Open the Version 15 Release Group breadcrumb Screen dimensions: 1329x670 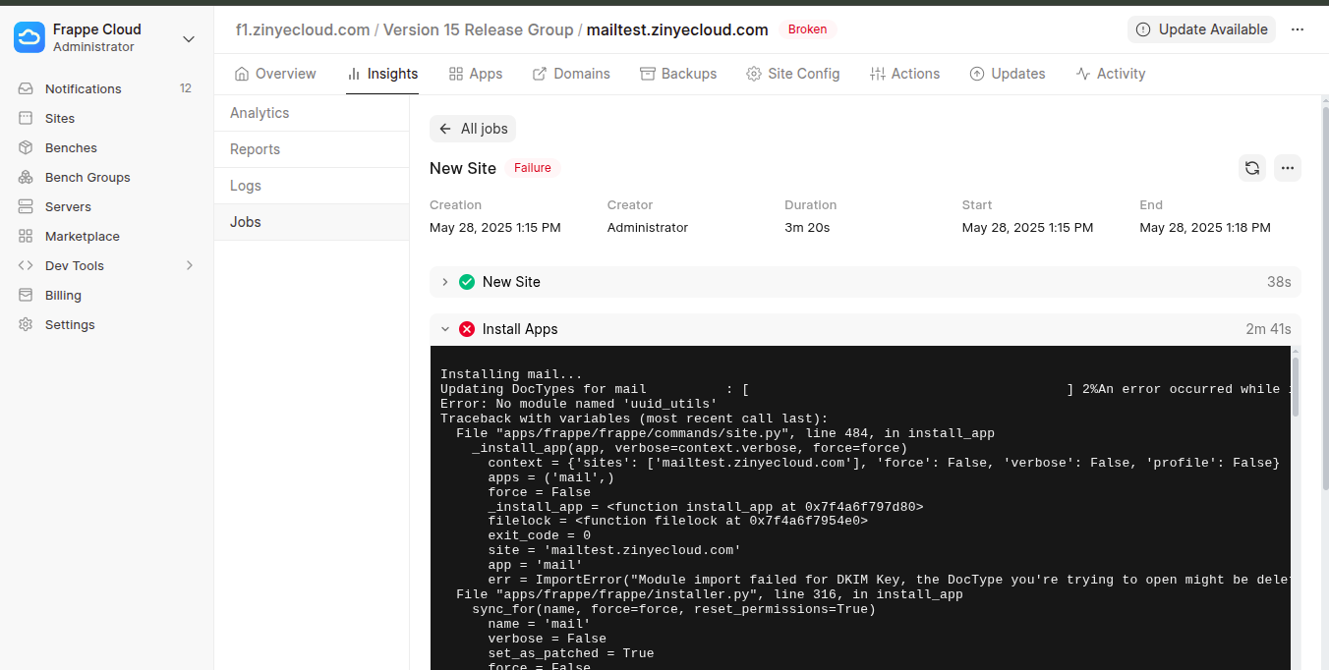[478, 29]
